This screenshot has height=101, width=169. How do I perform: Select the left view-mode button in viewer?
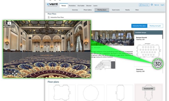[5, 23]
